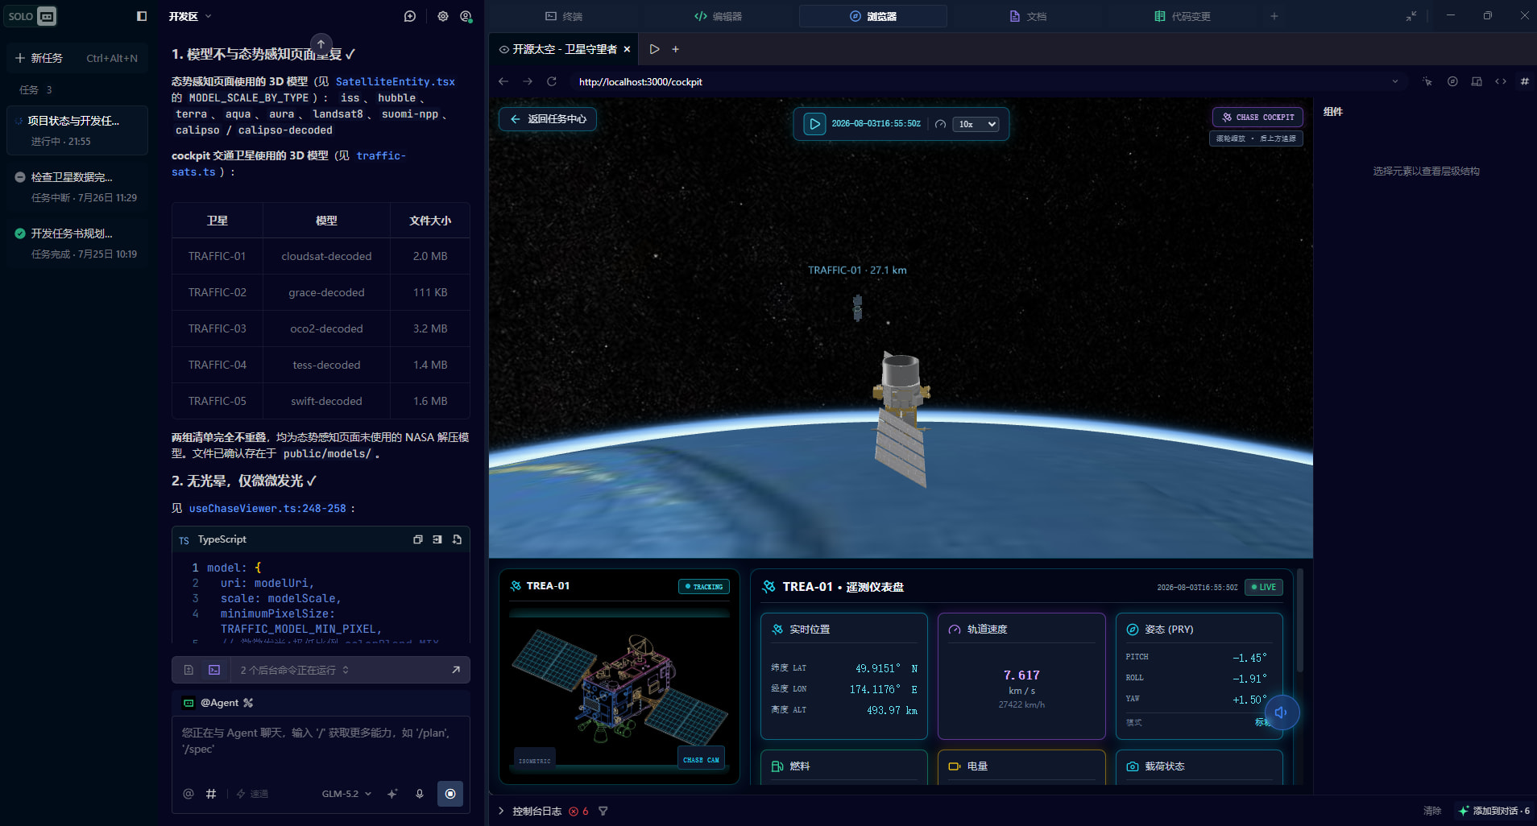1537x826 pixels.
Task: Click the new chat bubble icon
Action: tap(410, 16)
